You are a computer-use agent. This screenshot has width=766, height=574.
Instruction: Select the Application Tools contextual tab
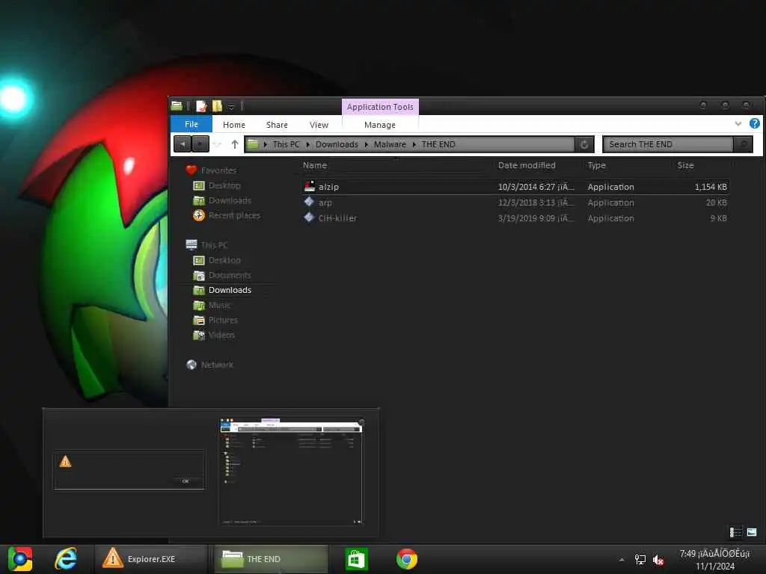point(380,107)
